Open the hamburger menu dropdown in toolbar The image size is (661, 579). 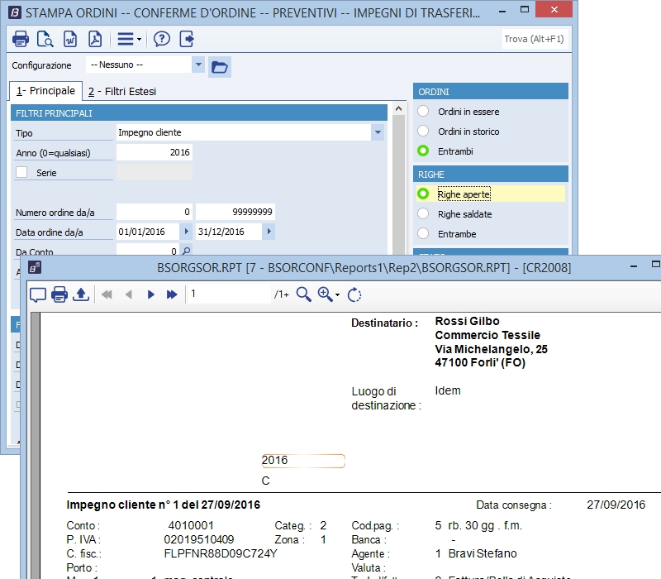pos(129,39)
